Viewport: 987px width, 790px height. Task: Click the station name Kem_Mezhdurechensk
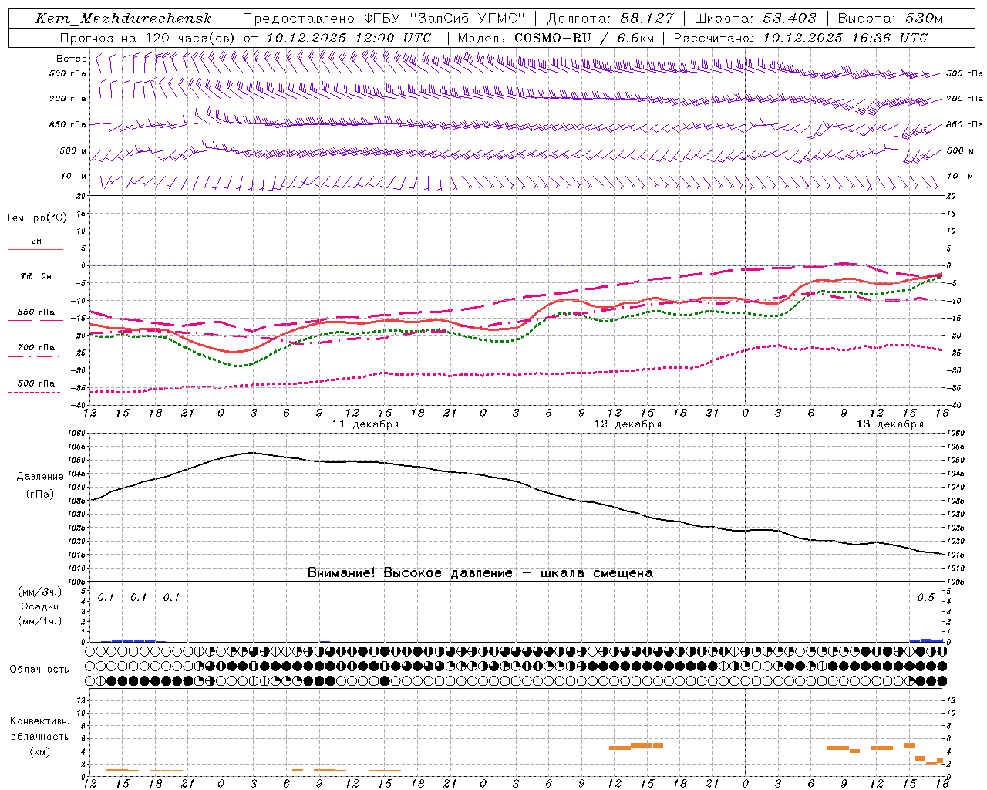[x=123, y=19]
